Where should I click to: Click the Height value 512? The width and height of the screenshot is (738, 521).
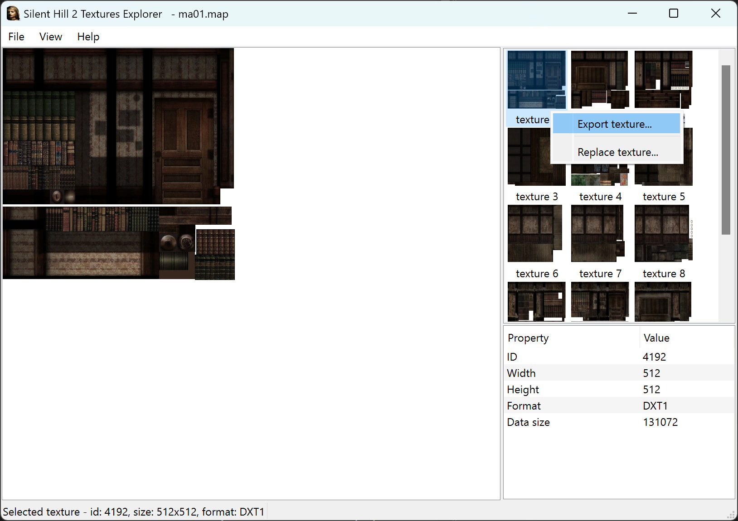coord(651,390)
